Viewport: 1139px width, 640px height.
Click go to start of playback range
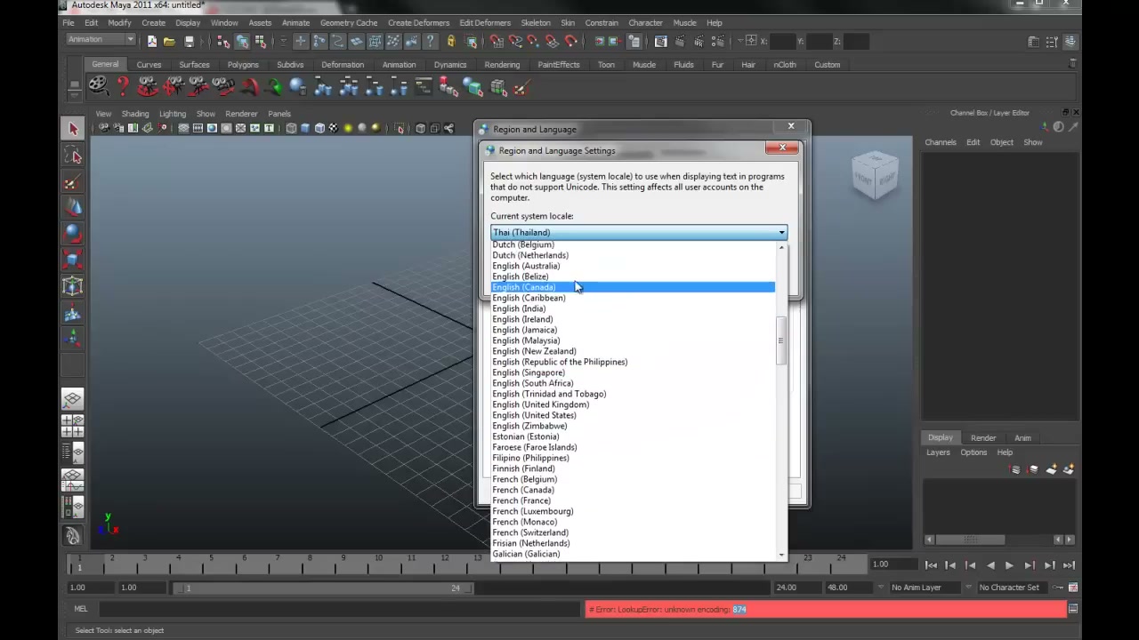pos(931,565)
